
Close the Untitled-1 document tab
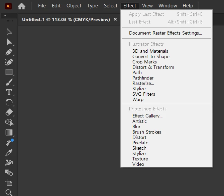coord(115,19)
